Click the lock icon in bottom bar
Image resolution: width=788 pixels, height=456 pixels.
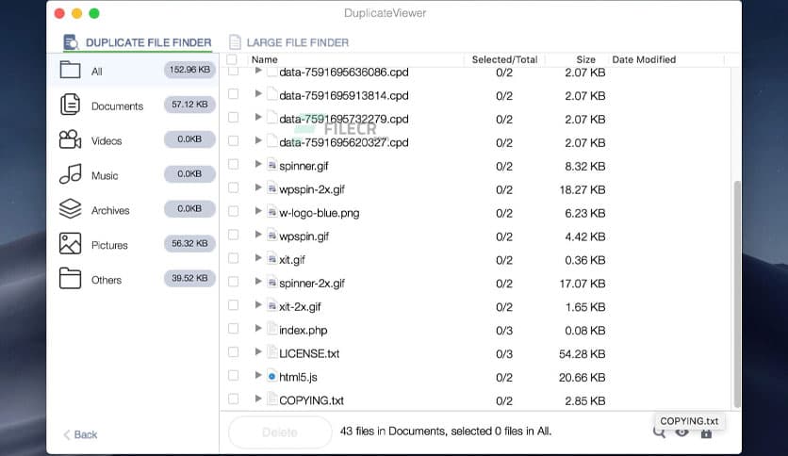tap(706, 432)
